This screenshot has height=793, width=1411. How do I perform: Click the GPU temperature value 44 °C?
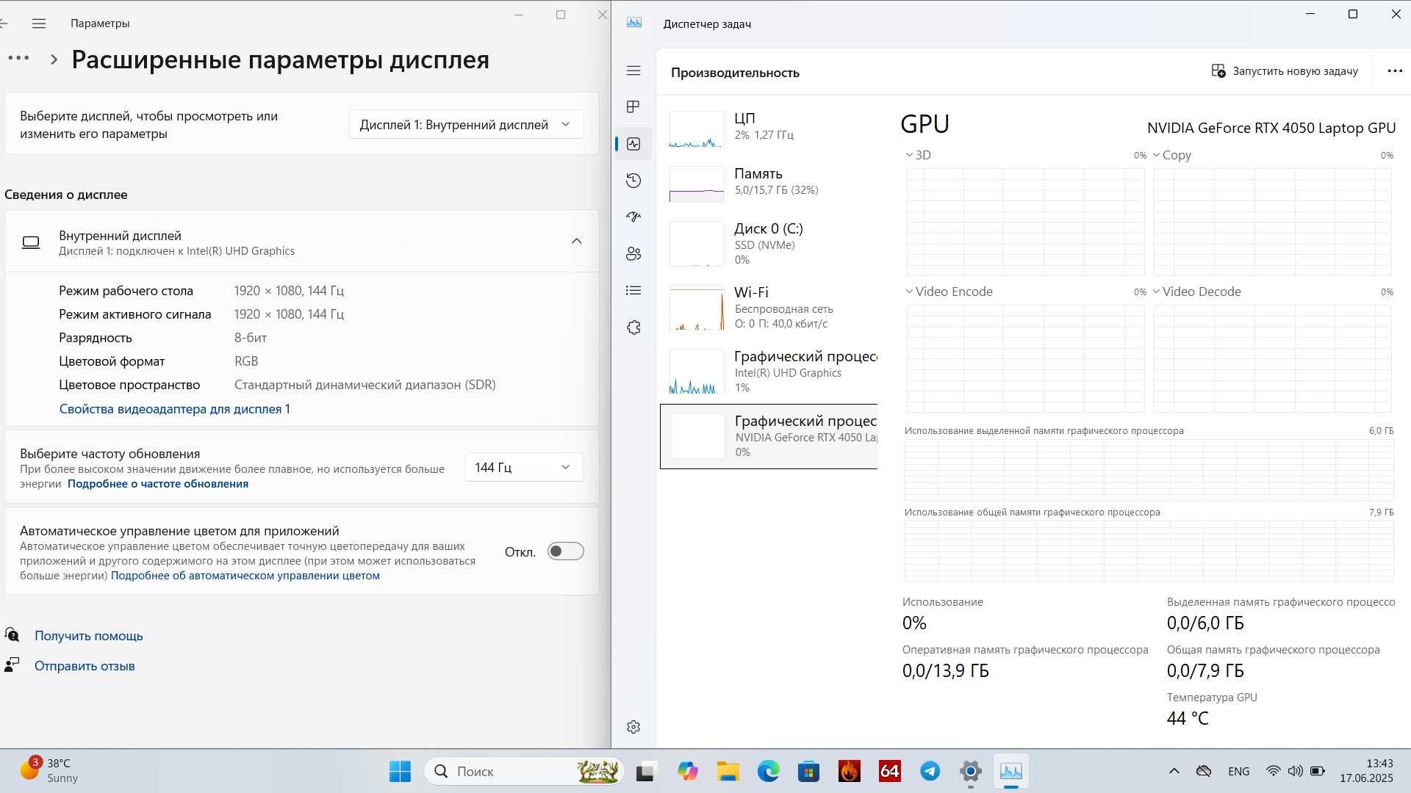tap(1188, 718)
